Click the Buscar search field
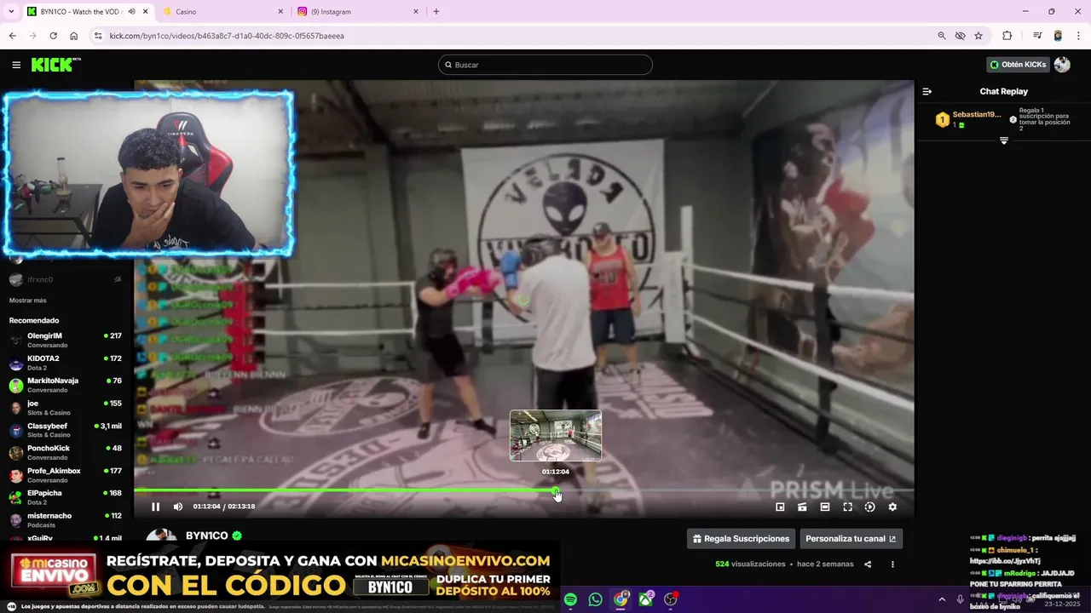Viewport: 1091px width, 613px height. (x=545, y=65)
